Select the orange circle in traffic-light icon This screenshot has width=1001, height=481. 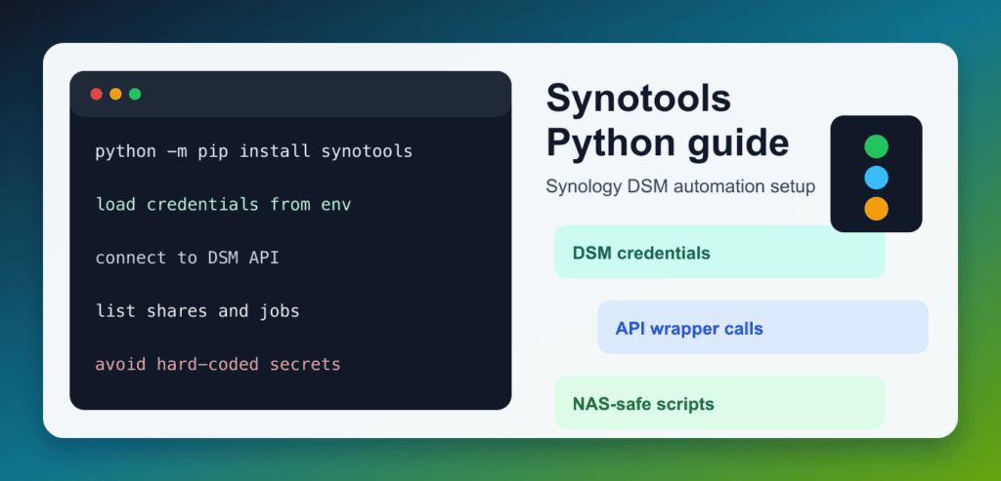pos(877,209)
